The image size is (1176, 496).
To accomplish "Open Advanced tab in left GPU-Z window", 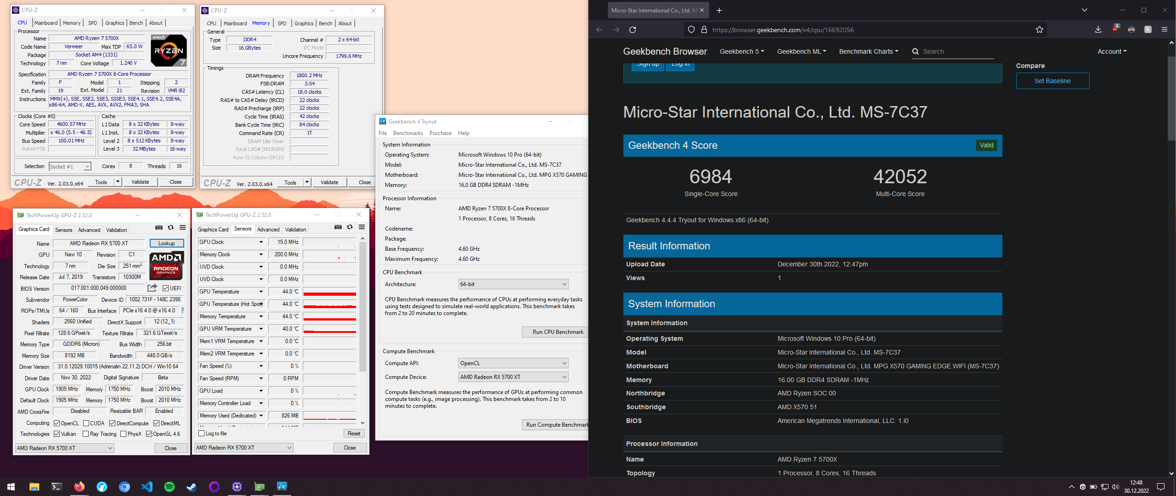I will tap(89, 230).
